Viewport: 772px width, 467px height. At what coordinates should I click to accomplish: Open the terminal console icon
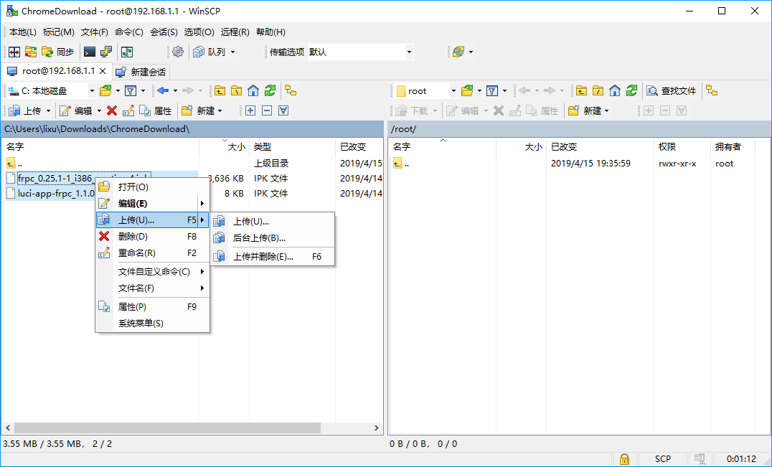tap(90, 52)
